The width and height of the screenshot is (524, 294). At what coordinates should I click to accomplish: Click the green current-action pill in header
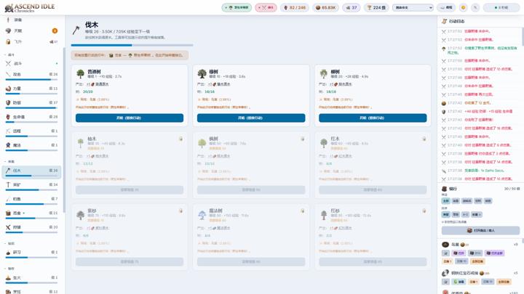click(x=237, y=7)
